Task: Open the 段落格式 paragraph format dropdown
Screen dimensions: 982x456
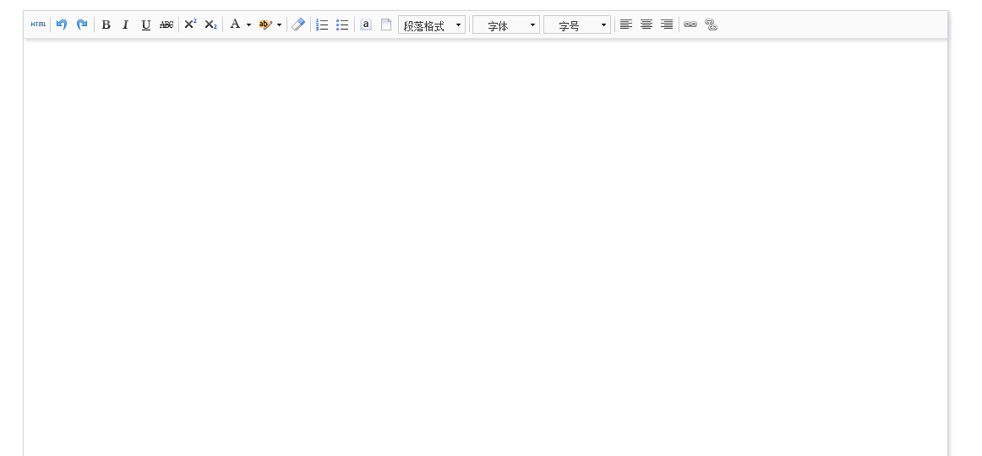Action: pyautogui.click(x=432, y=25)
